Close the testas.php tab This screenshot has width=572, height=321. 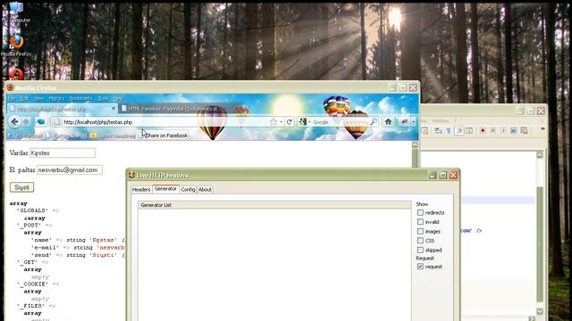(114, 109)
